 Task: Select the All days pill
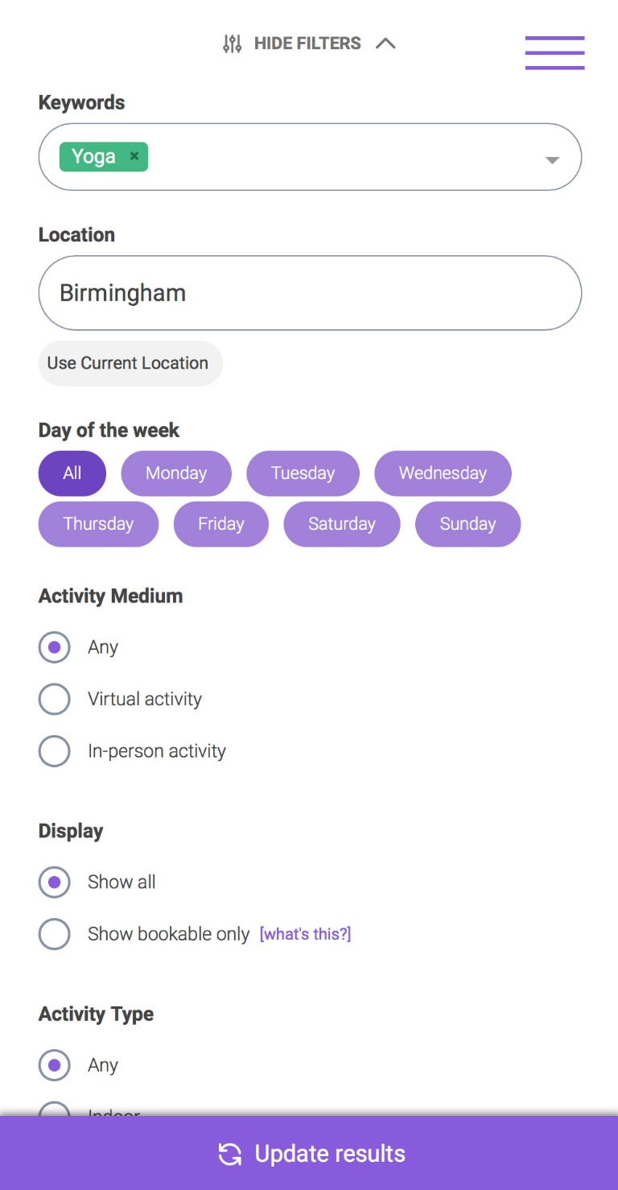coord(72,473)
